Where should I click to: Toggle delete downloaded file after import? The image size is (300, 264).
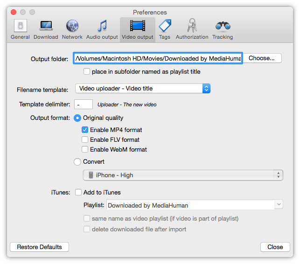click(x=87, y=229)
